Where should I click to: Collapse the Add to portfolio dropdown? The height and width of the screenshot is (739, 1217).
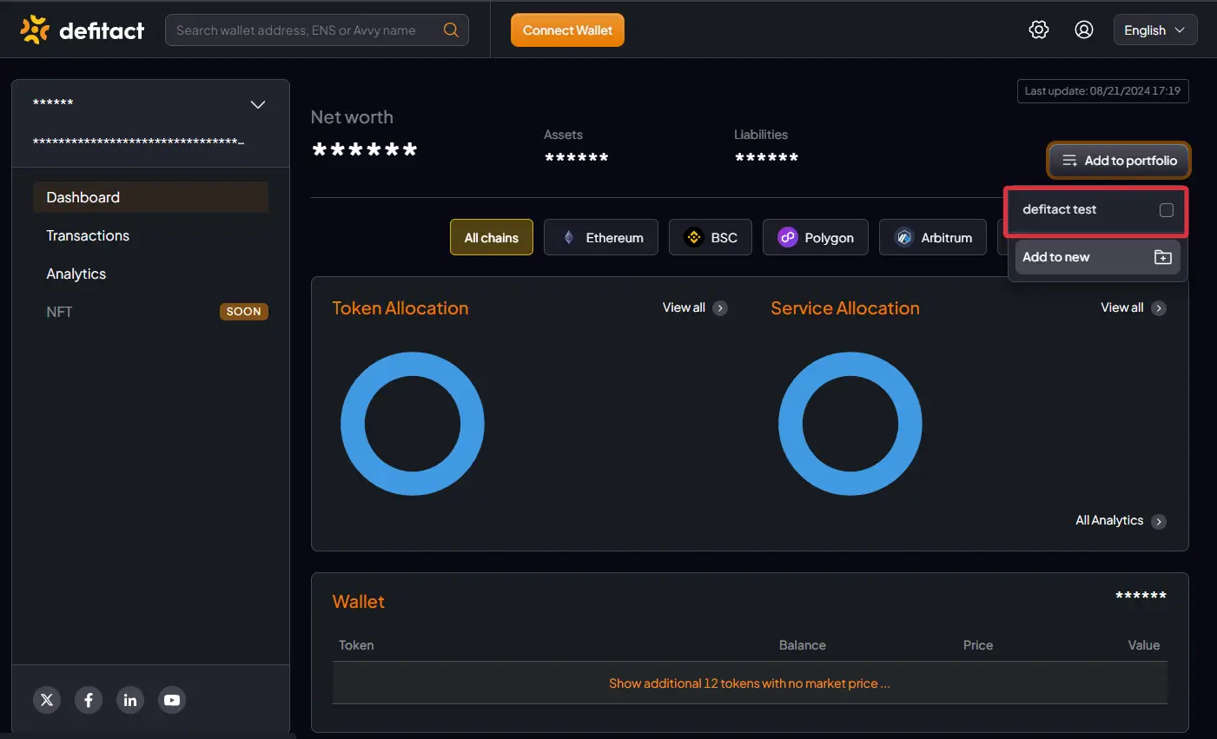click(1119, 161)
